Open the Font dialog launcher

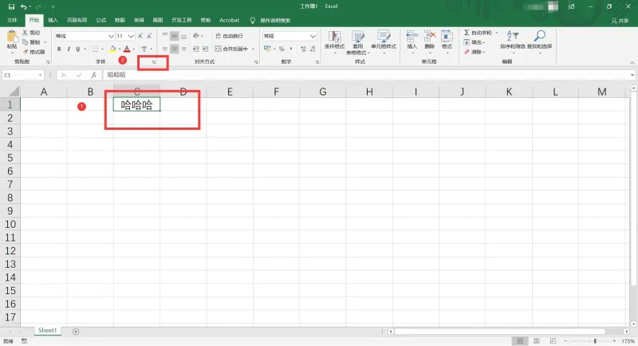(x=154, y=62)
